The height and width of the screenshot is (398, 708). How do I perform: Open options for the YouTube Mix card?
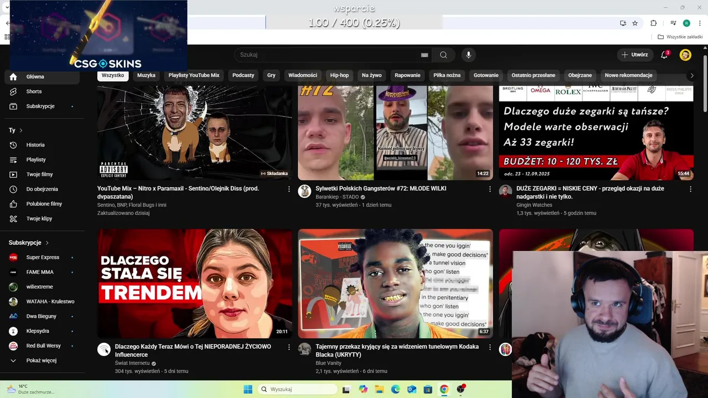click(x=289, y=189)
